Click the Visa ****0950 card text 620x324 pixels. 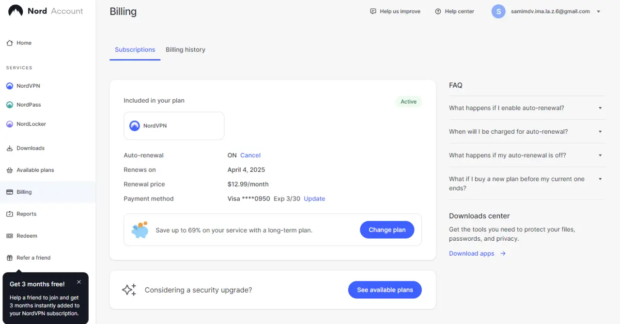(x=249, y=199)
